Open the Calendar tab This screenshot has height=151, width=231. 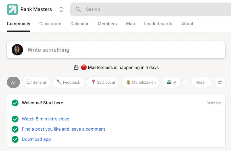(79, 23)
